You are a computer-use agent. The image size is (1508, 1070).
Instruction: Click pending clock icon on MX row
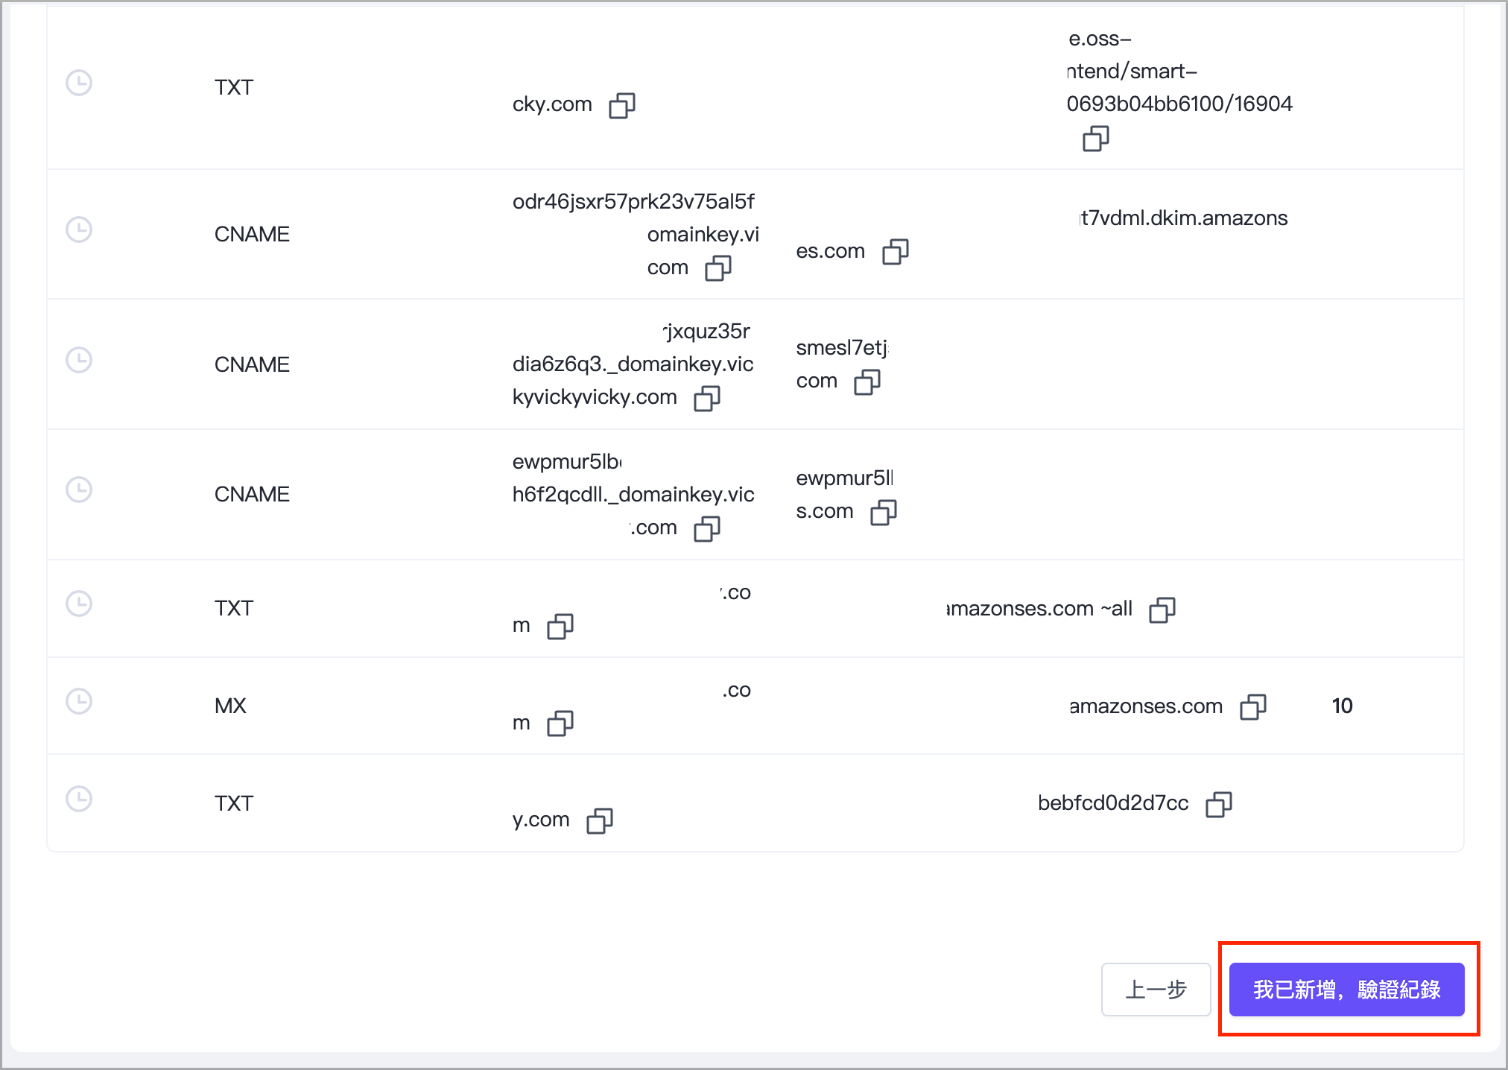tap(79, 701)
